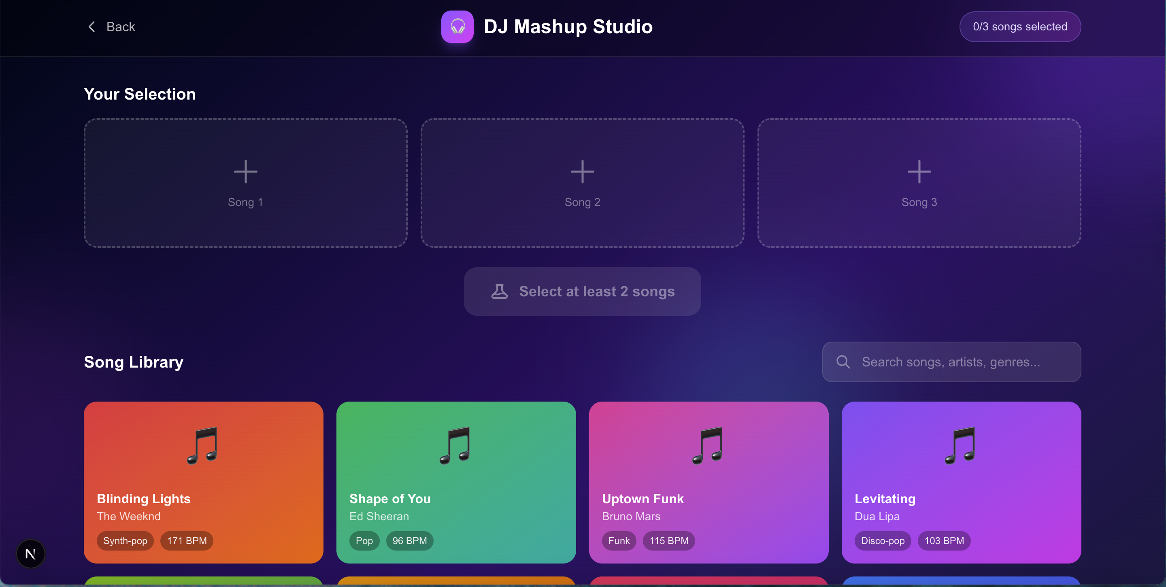Click the Synth-pop genre tag

point(125,541)
